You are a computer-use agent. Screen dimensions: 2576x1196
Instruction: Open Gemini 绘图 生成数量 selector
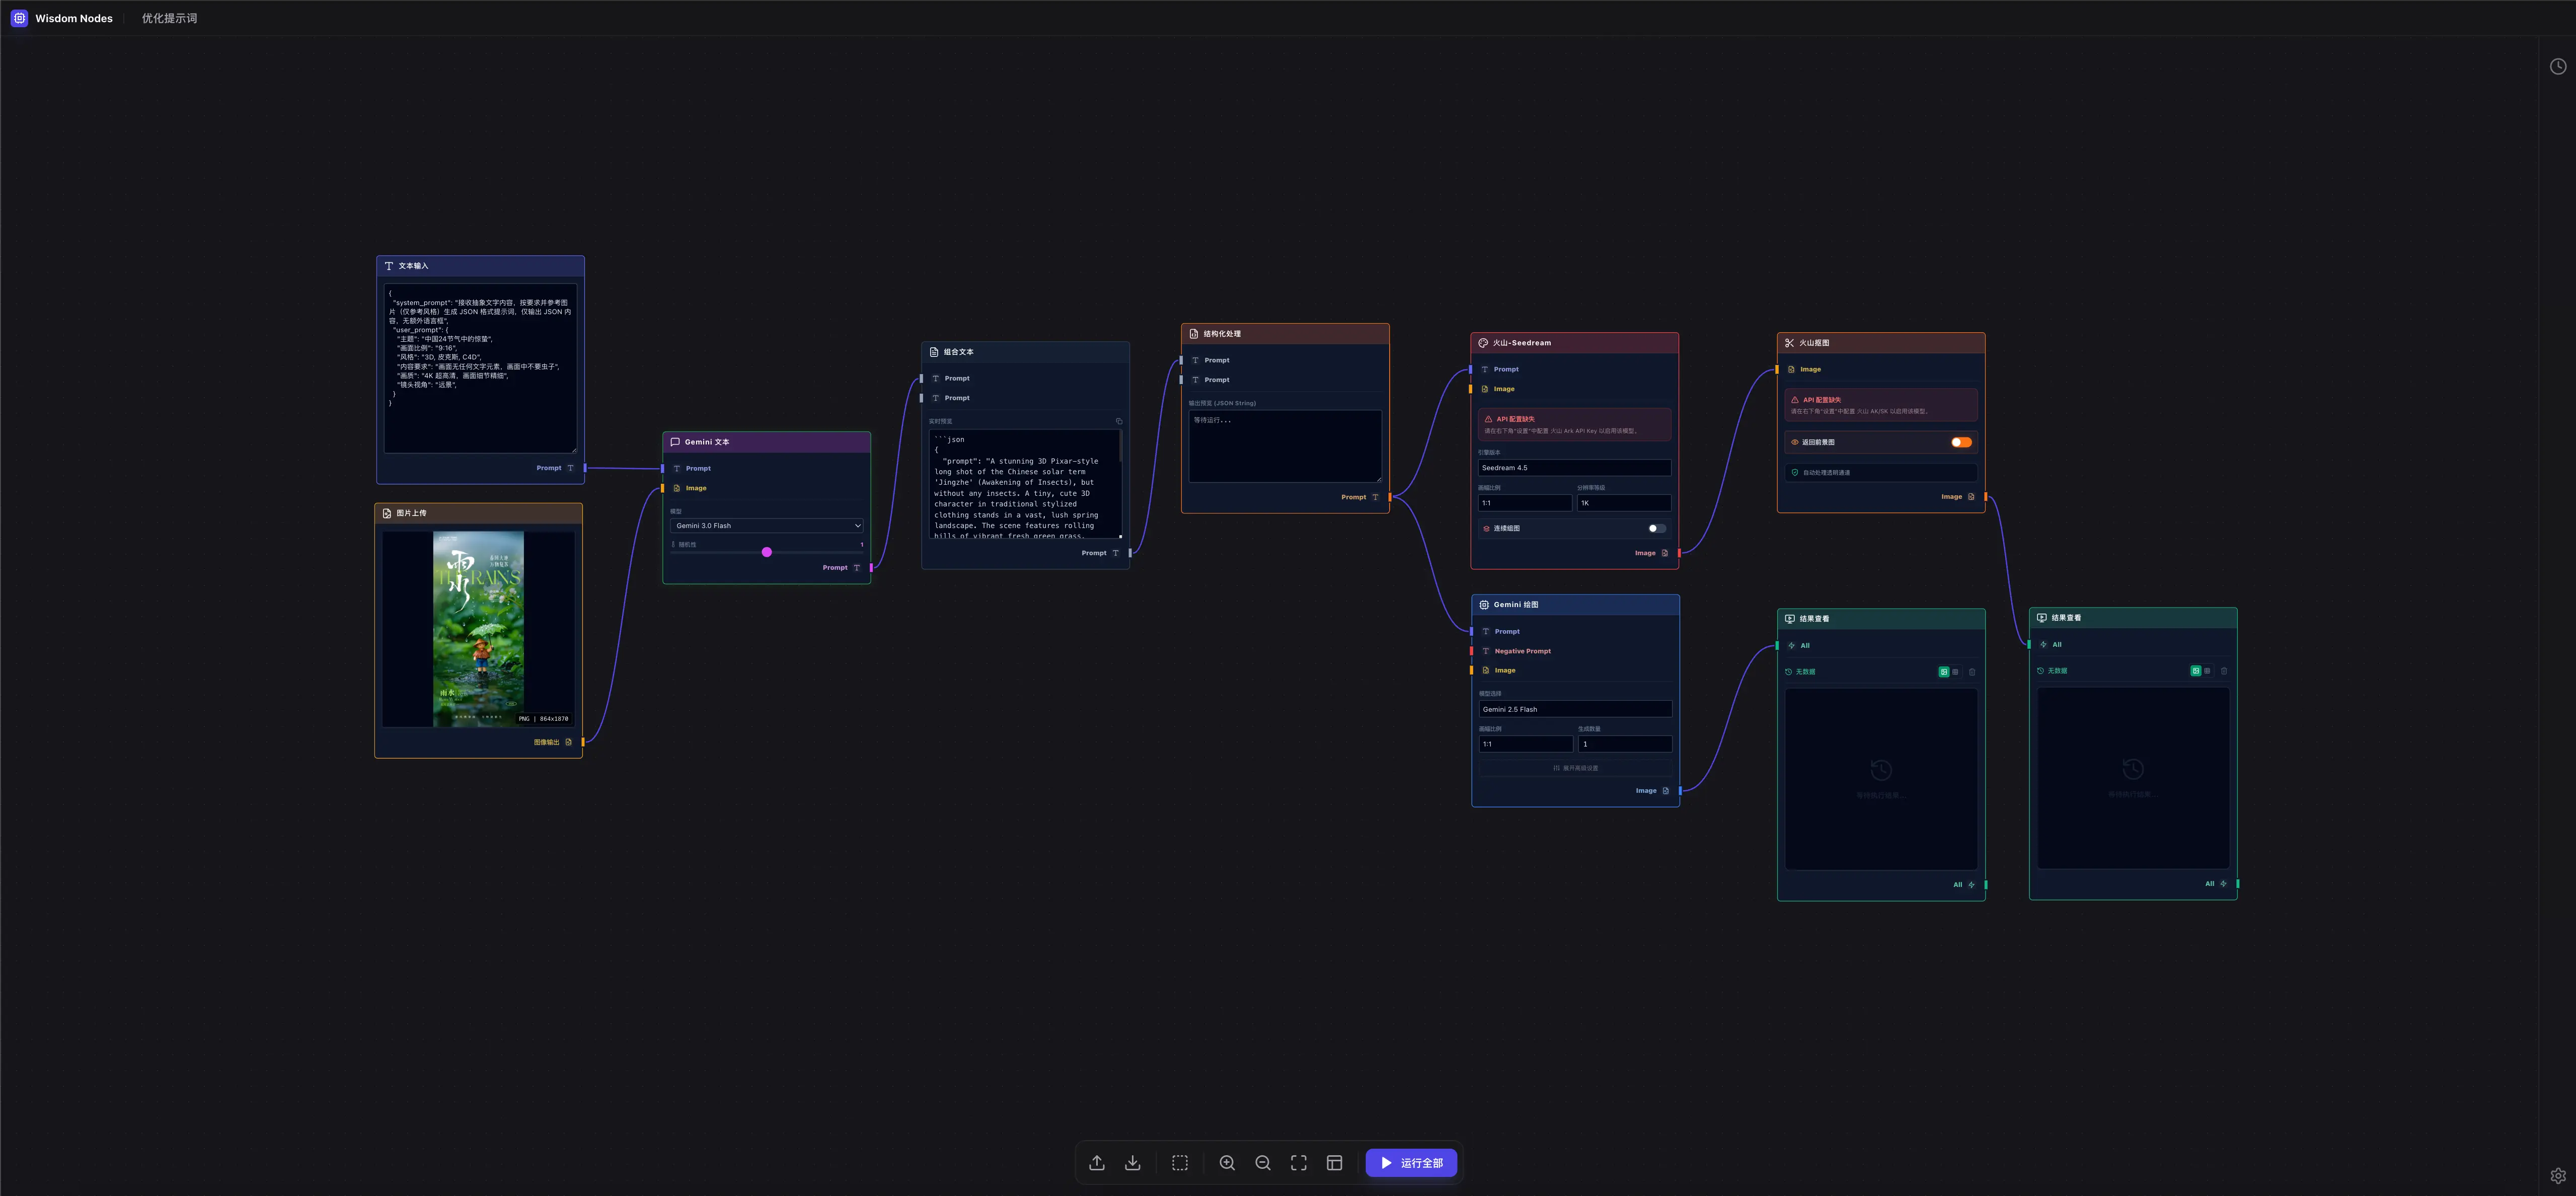(1625, 744)
